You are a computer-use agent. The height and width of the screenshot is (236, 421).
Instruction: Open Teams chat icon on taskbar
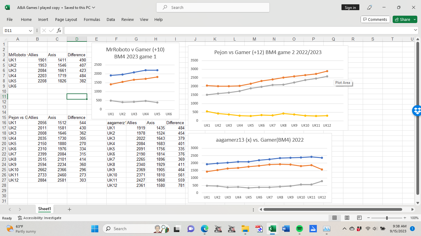[191, 229]
